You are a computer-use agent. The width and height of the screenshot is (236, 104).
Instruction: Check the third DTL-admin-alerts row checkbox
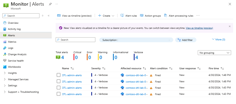coord(58,88)
